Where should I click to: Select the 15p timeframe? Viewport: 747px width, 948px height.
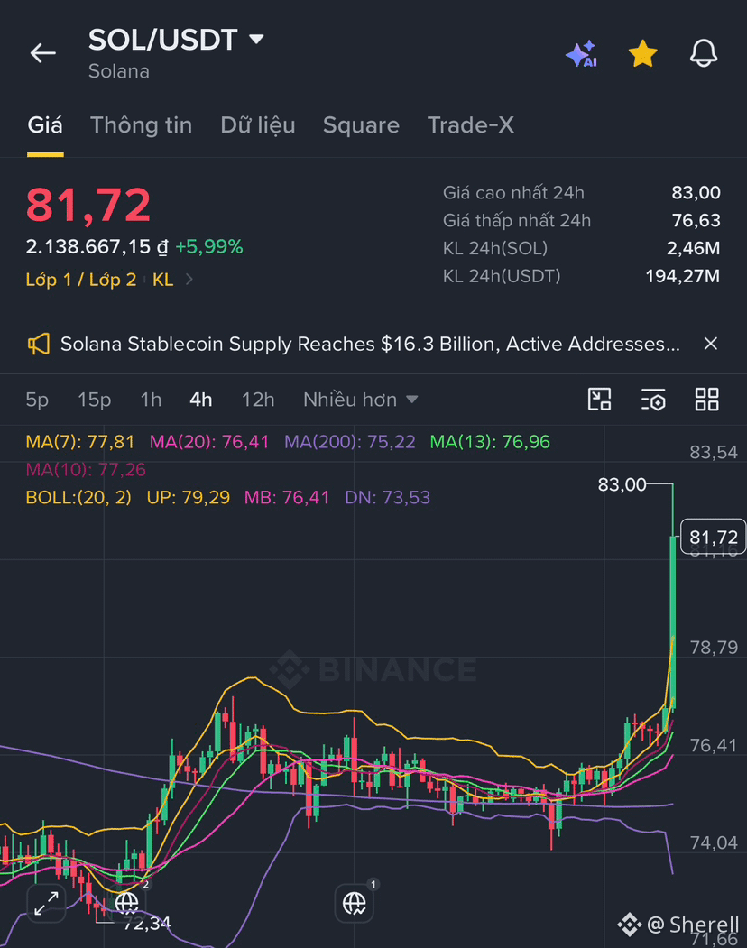[95, 400]
